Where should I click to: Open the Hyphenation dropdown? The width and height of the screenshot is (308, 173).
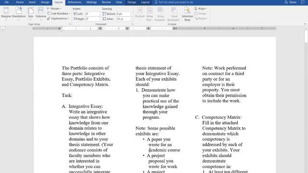pos(58,18)
